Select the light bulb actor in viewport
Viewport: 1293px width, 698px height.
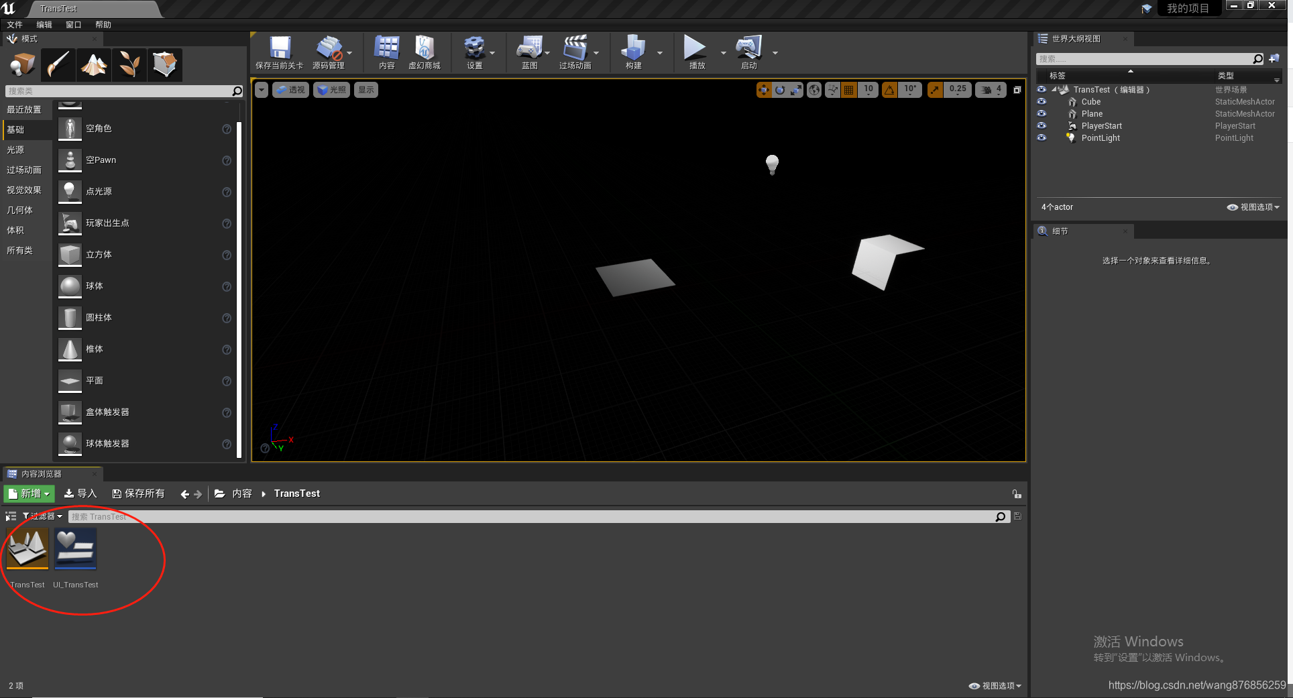click(x=772, y=164)
